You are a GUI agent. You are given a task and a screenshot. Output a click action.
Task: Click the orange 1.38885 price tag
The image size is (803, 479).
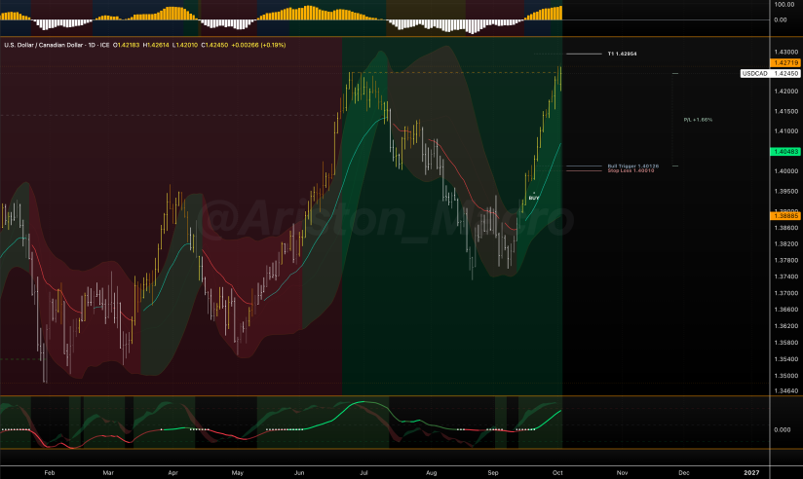pos(785,216)
